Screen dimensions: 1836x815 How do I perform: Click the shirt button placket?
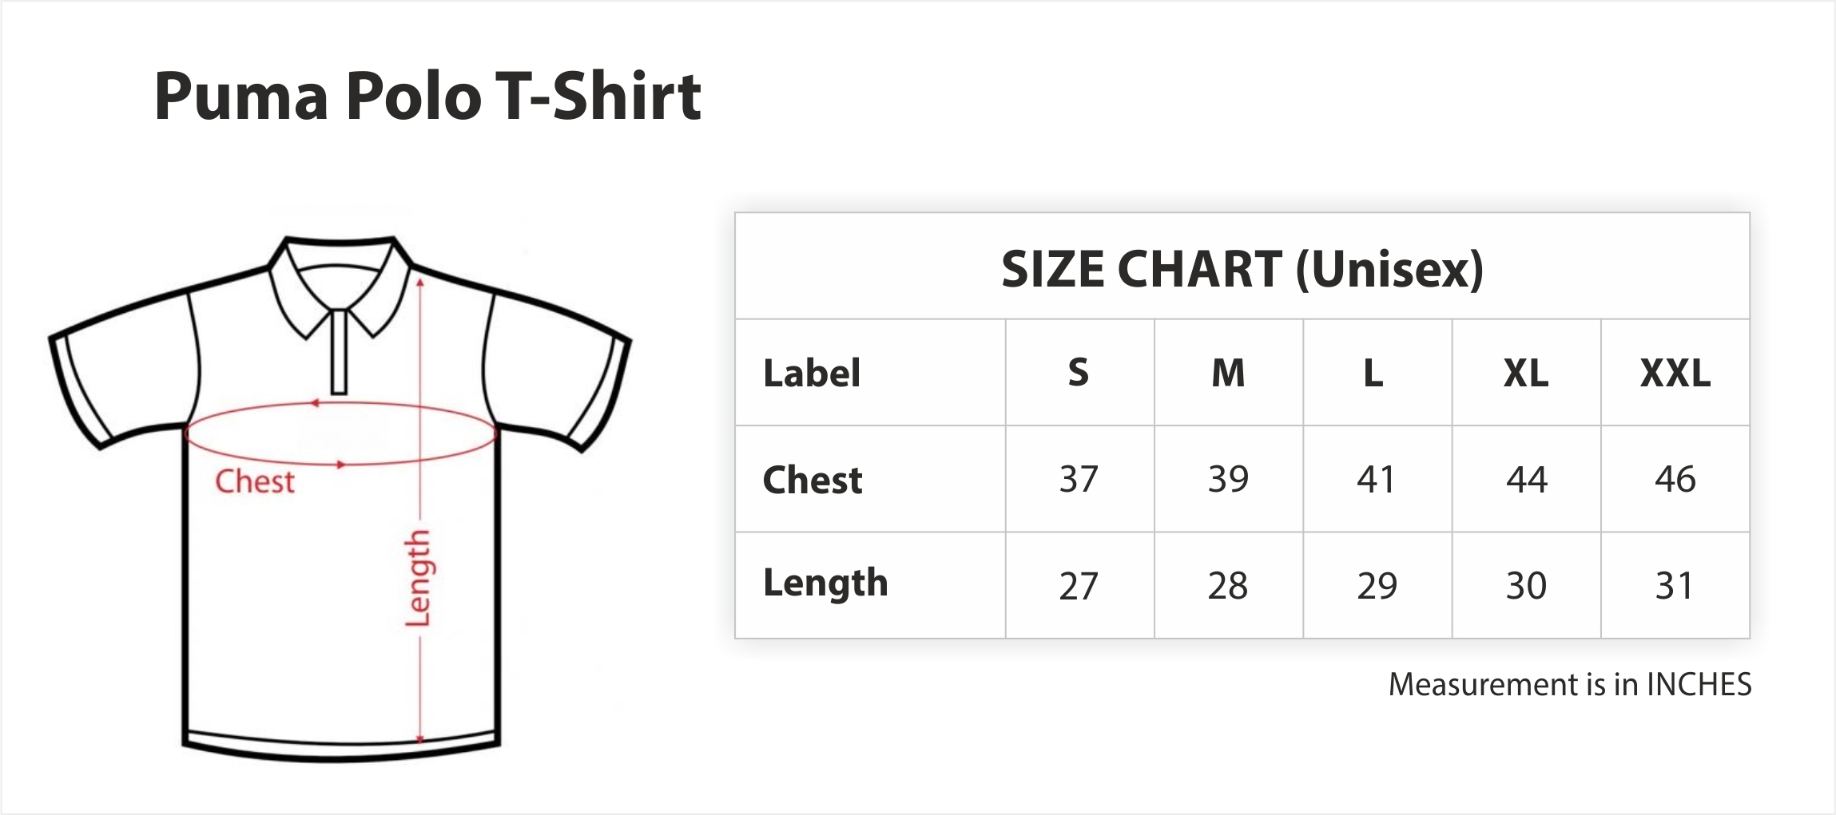[339, 351]
